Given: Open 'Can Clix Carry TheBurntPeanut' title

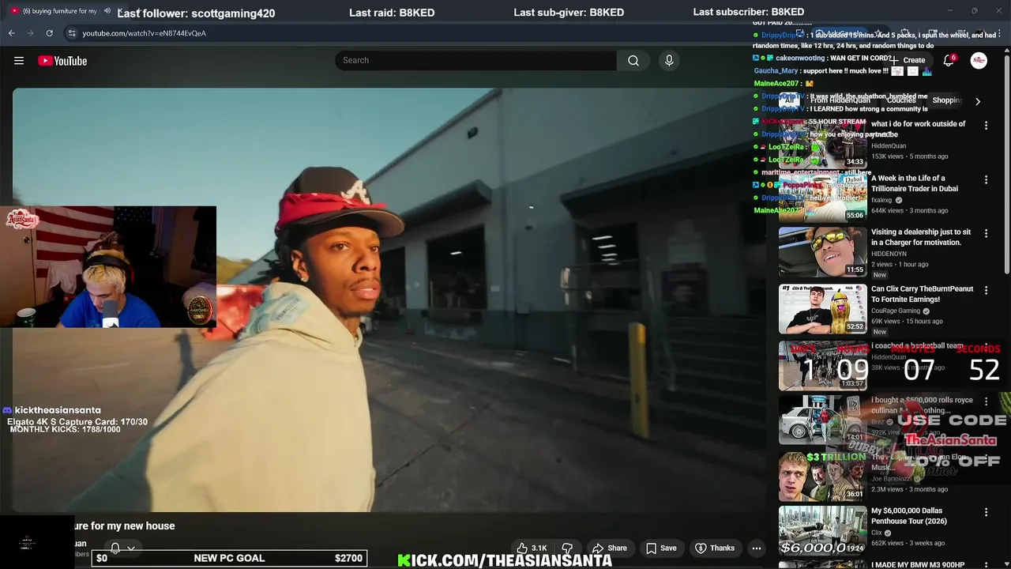Looking at the screenshot, I should click(922, 294).
